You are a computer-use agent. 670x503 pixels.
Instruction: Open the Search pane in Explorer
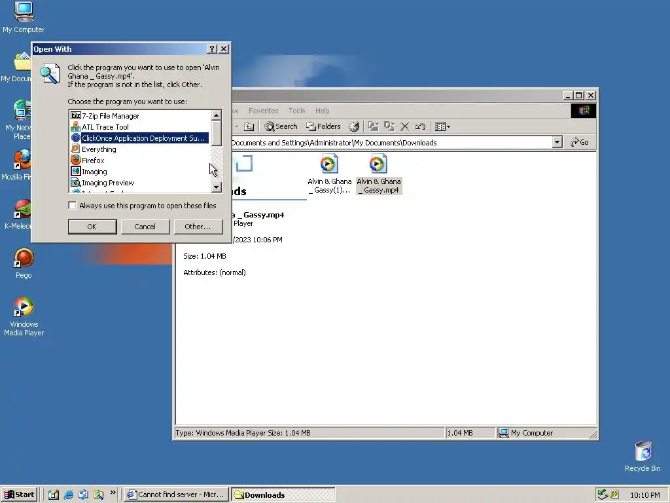pos(281,126)
